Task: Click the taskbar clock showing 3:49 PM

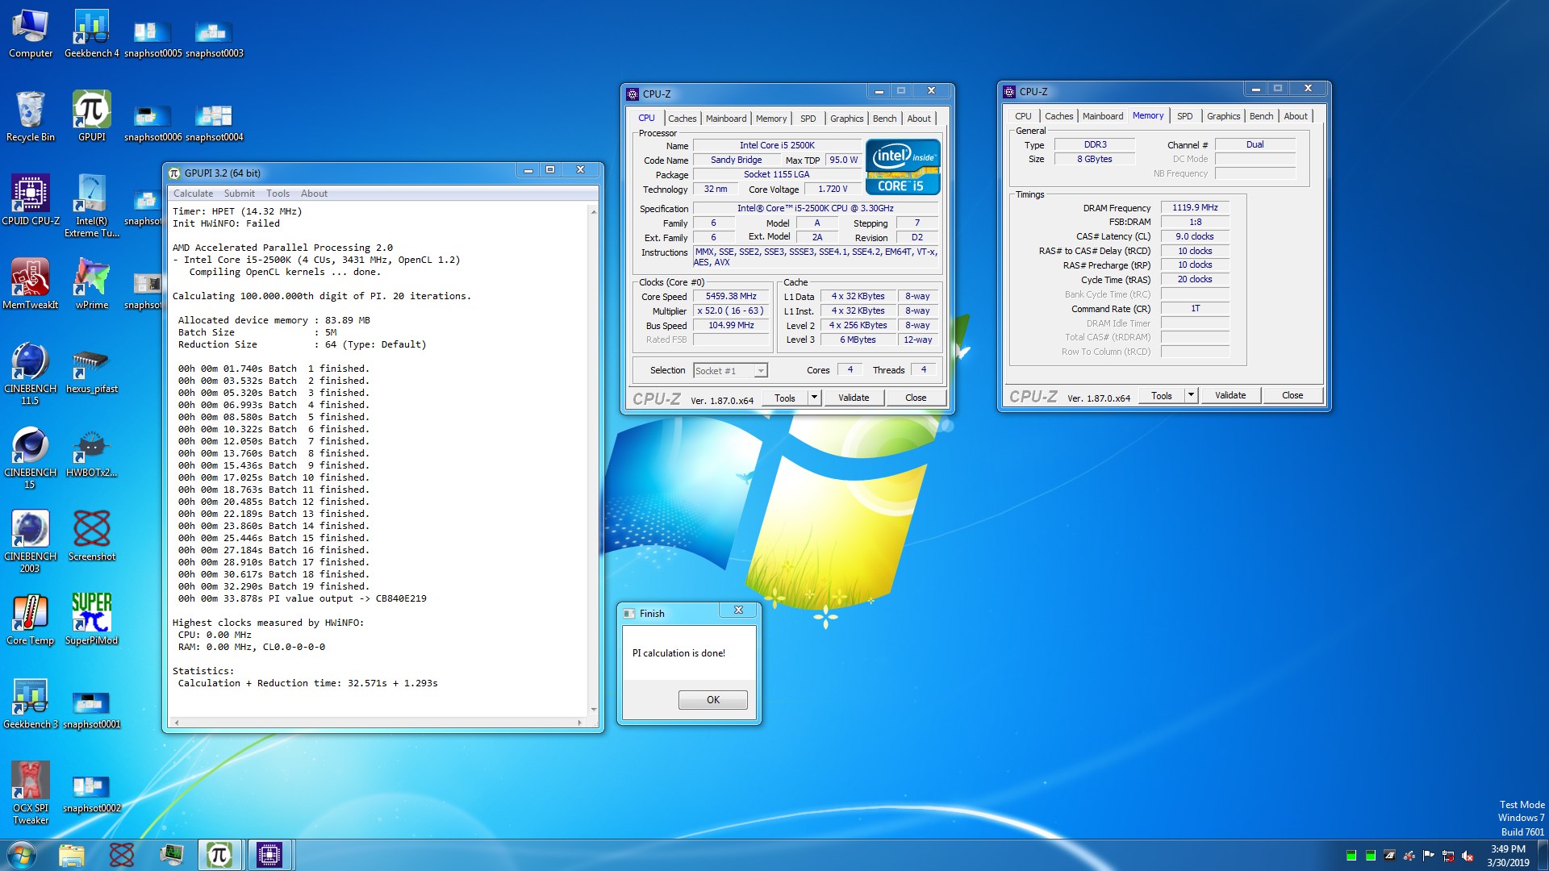Action: pyautogui.click(x=1508, y=856)
